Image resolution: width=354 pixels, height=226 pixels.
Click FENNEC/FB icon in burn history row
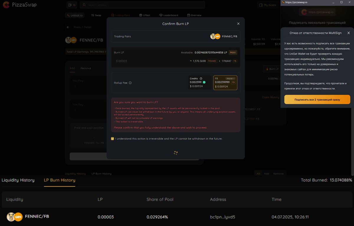point(14,217)
